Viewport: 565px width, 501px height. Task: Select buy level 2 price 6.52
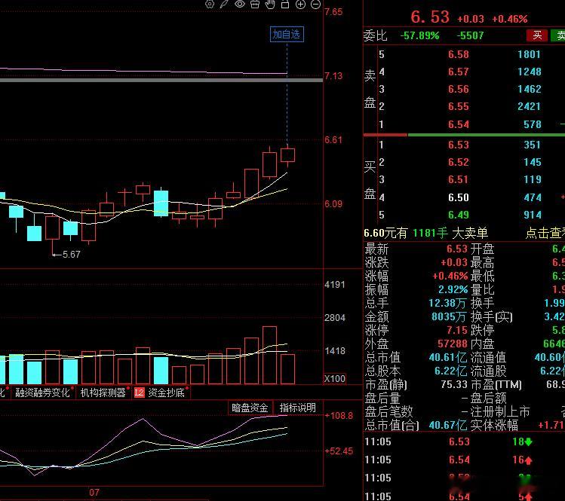point(459,162)
